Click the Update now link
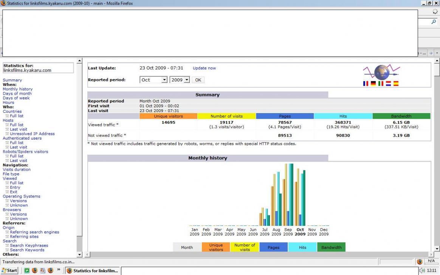440x275 pixels. (204, 68)
